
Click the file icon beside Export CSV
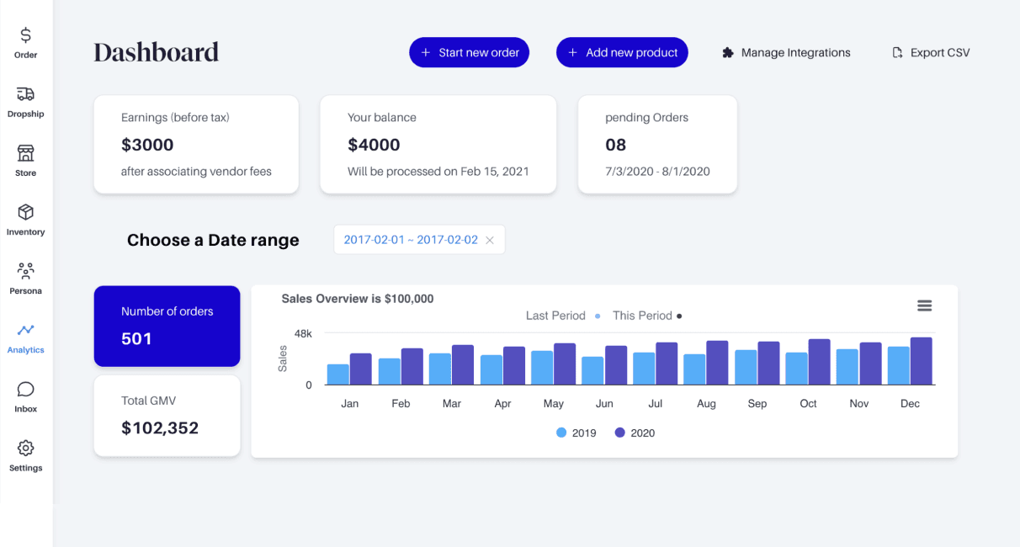[897, 52]
